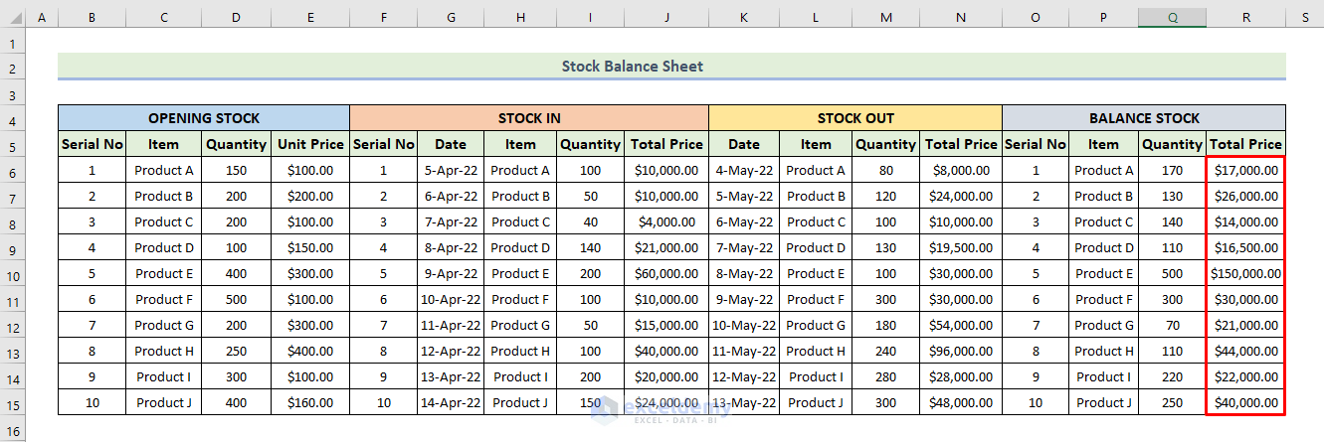Viewport: 1324px width, 442px height.
Task: Select Balance Stock quantity 500 cell
Action: click(1172, 273)
